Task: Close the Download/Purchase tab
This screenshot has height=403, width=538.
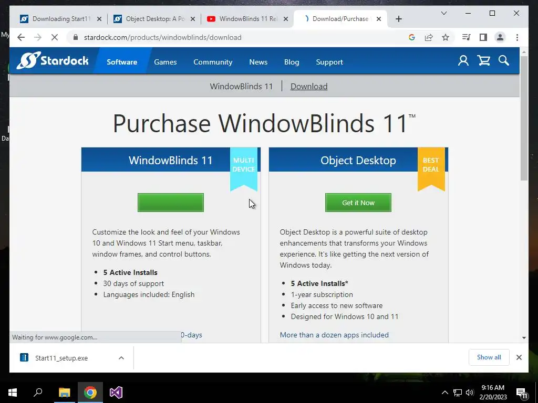Action: [379, 19]
